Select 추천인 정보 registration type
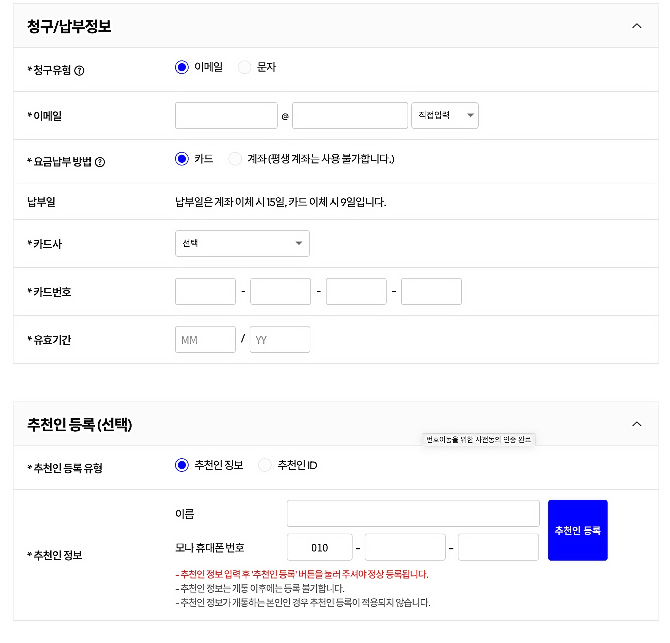This screenshot has width=670, height=643. click(182, 465)
